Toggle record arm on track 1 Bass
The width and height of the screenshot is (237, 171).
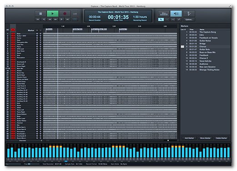13,34
